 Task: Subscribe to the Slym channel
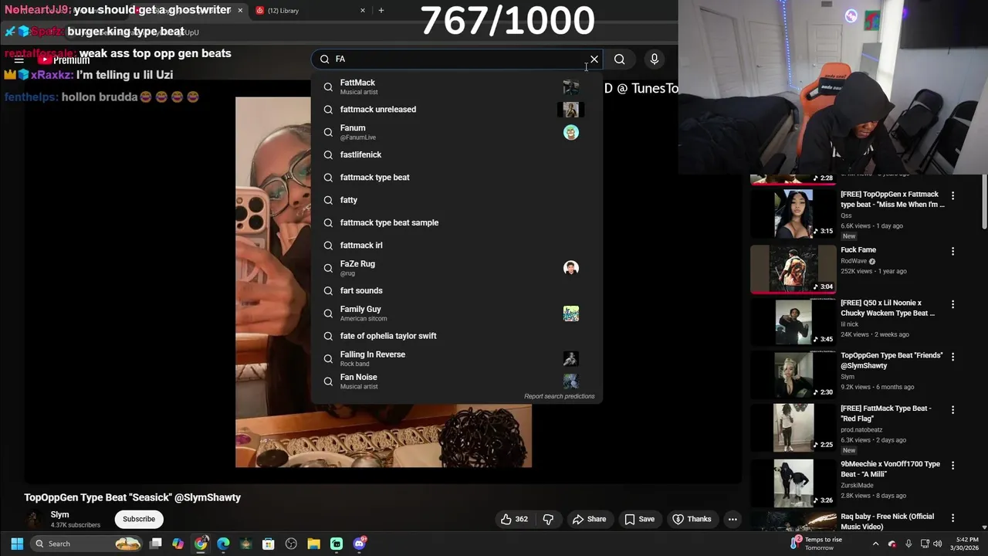click(139, 519)
